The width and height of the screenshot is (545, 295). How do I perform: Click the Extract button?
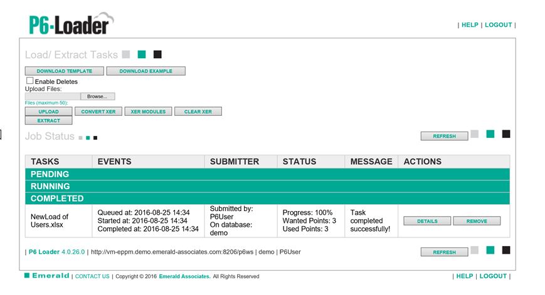[48, 120]
